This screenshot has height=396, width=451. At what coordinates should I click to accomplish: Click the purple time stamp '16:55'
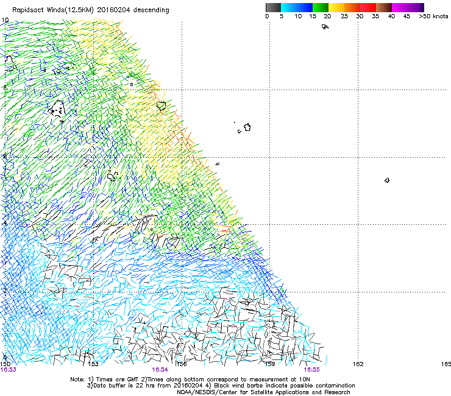pyautogui.click(x=312, y=370)
